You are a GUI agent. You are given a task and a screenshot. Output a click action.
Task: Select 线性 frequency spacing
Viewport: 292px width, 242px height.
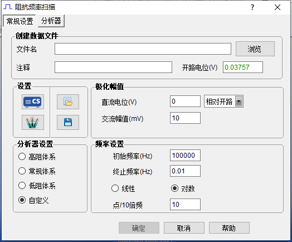(123, 188)
